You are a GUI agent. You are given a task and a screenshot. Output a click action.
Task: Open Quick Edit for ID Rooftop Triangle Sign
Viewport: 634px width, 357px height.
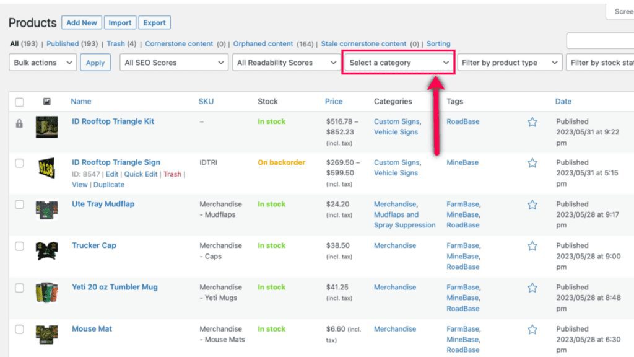pos(141,174)
